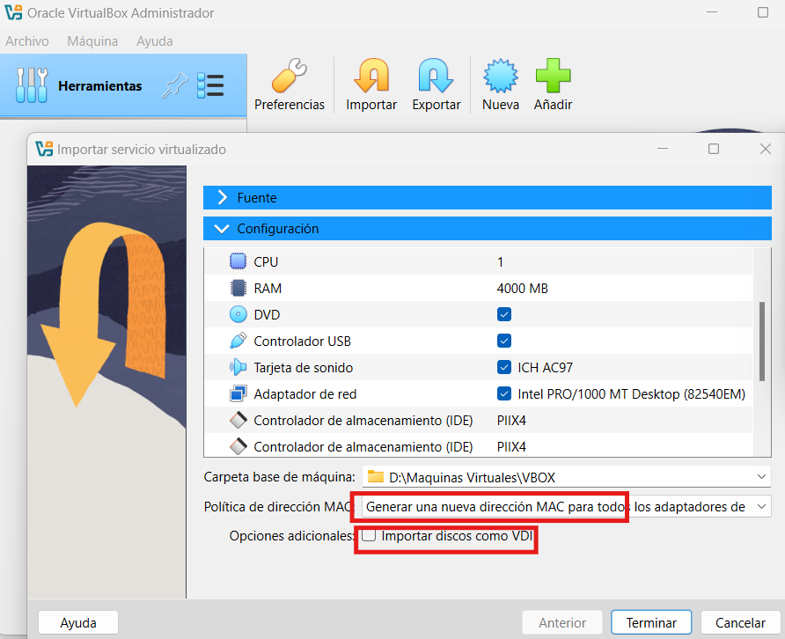The image size is (785, 639).
Task: Uncheck the DVD checkbox
Action: point(504,314)
